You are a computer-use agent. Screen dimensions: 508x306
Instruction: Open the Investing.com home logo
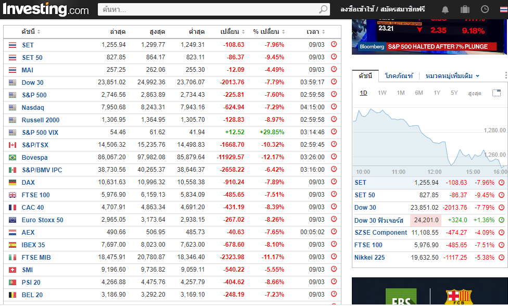(x=45, y=9)
